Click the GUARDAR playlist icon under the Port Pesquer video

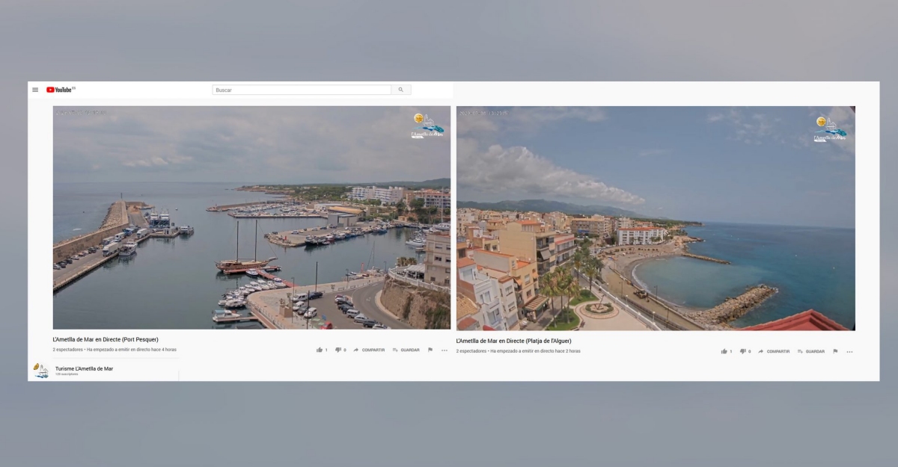(395, 350)
